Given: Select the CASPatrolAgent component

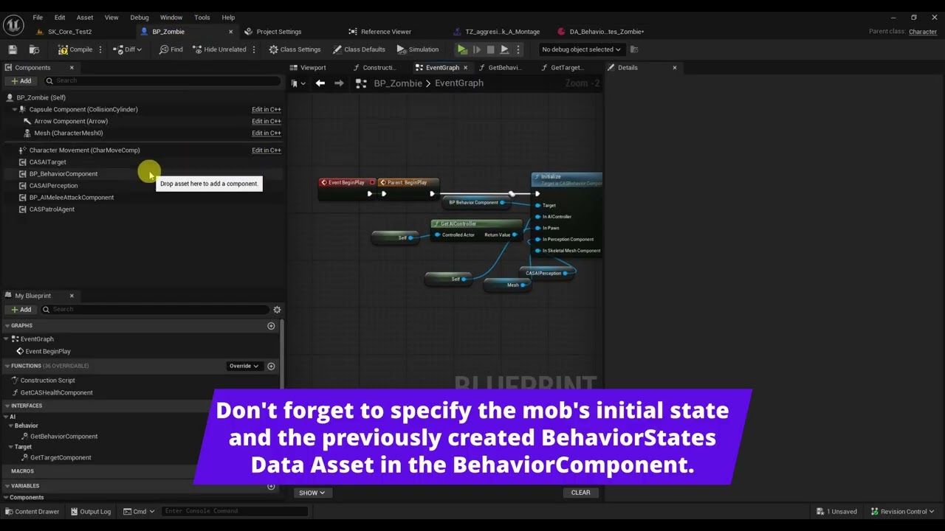Looking at the screenshot, I should [52, 209].
